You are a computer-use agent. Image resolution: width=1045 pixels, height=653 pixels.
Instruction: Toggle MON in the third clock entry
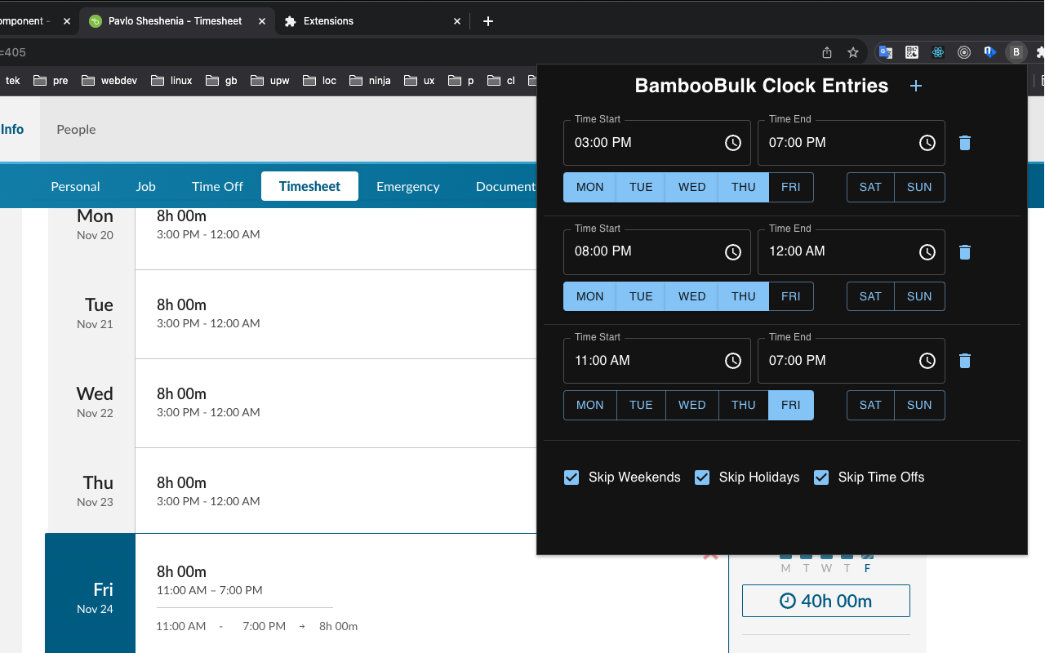tap(589, 405)
